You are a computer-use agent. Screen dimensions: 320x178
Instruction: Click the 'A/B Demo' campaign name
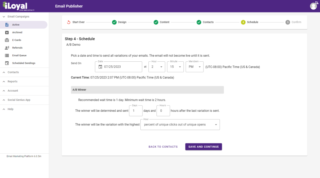pyautogui.click(x=73, y=45)
